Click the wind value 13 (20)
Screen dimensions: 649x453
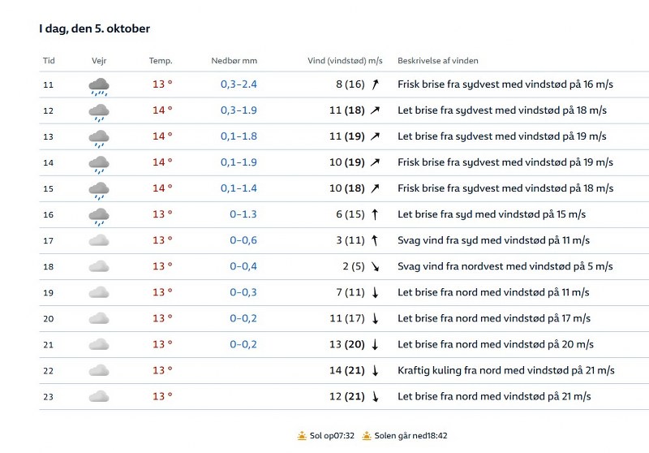(347, 344)
